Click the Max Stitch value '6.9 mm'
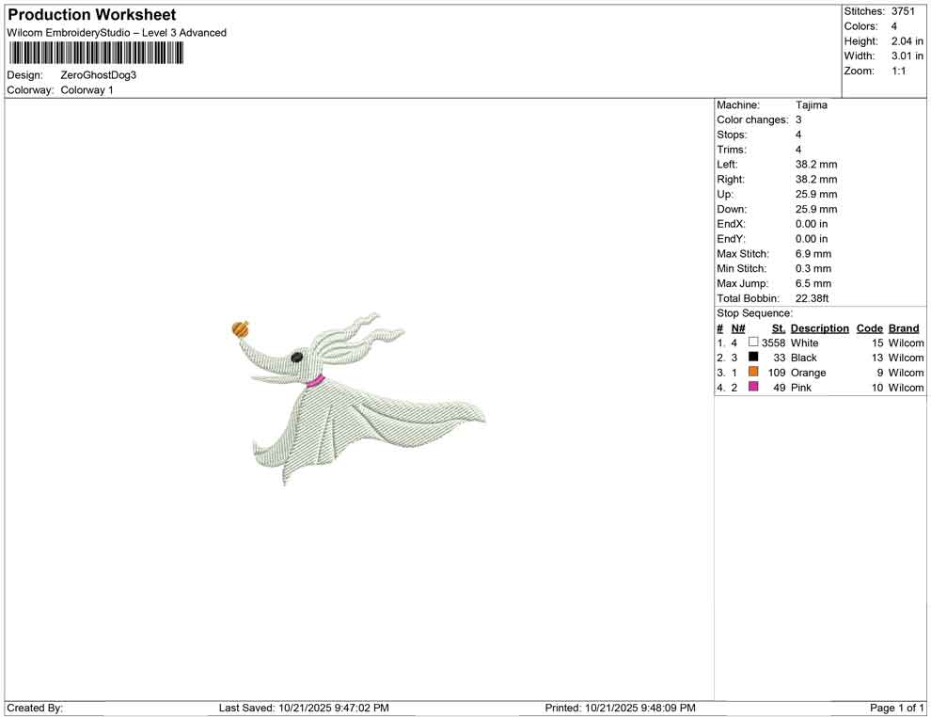The width and height of the screenshot is (931, 717). pos(813,254)
